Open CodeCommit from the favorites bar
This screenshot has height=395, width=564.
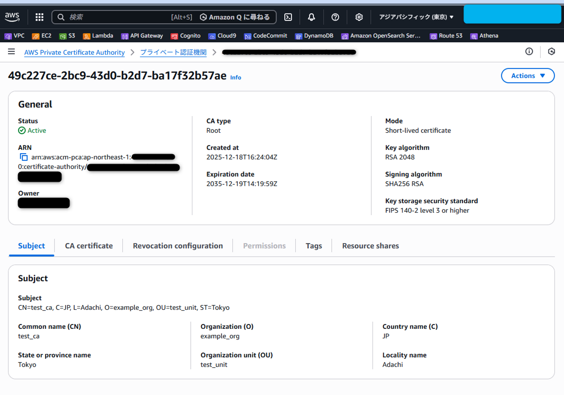coord(266,36)
